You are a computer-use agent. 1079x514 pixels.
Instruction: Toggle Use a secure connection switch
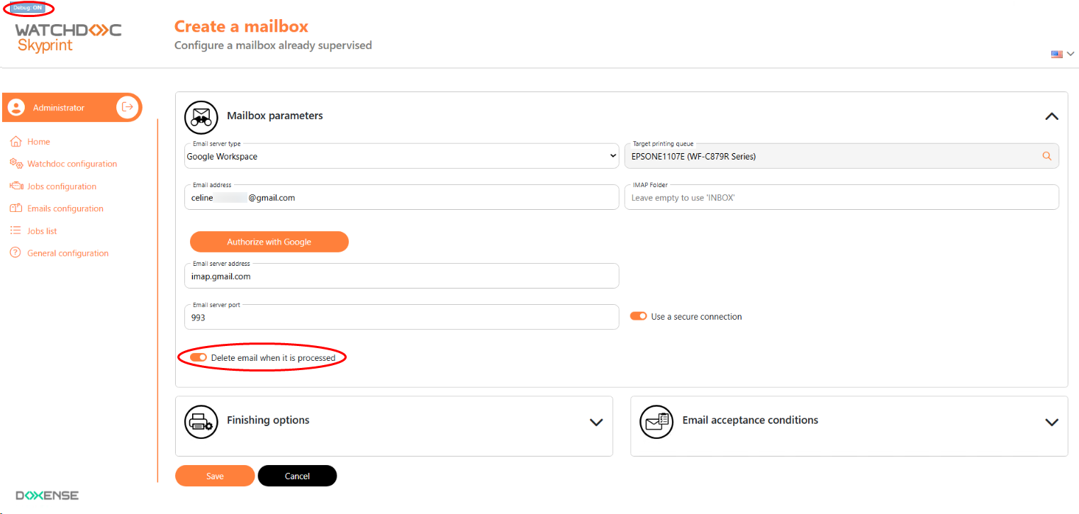click(x=639, y=316)
